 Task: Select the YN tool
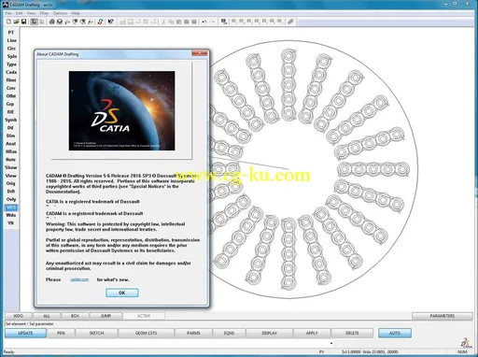(11, 223)
